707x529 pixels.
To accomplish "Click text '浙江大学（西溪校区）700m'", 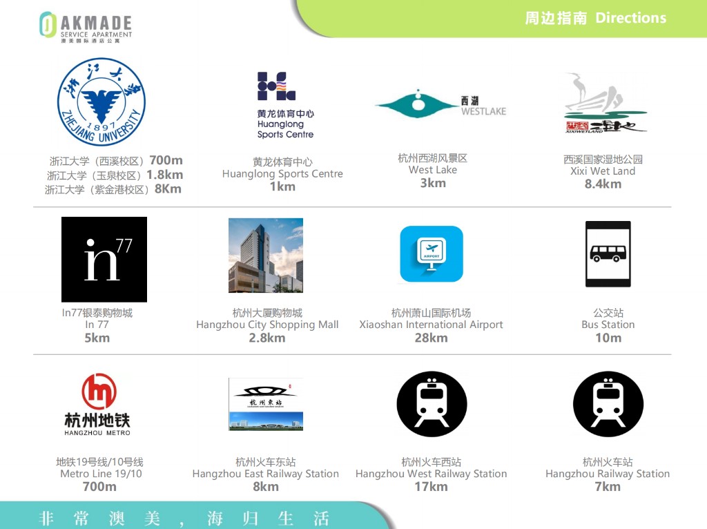I will pos(116,160).
